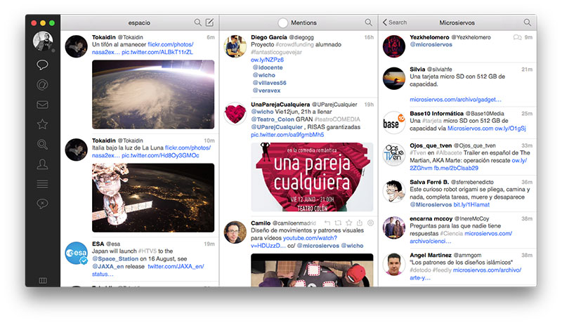Click #HTV5 hashtag in ESA tweet
This screenshot has width=562, height=323.
click(148, 251)
